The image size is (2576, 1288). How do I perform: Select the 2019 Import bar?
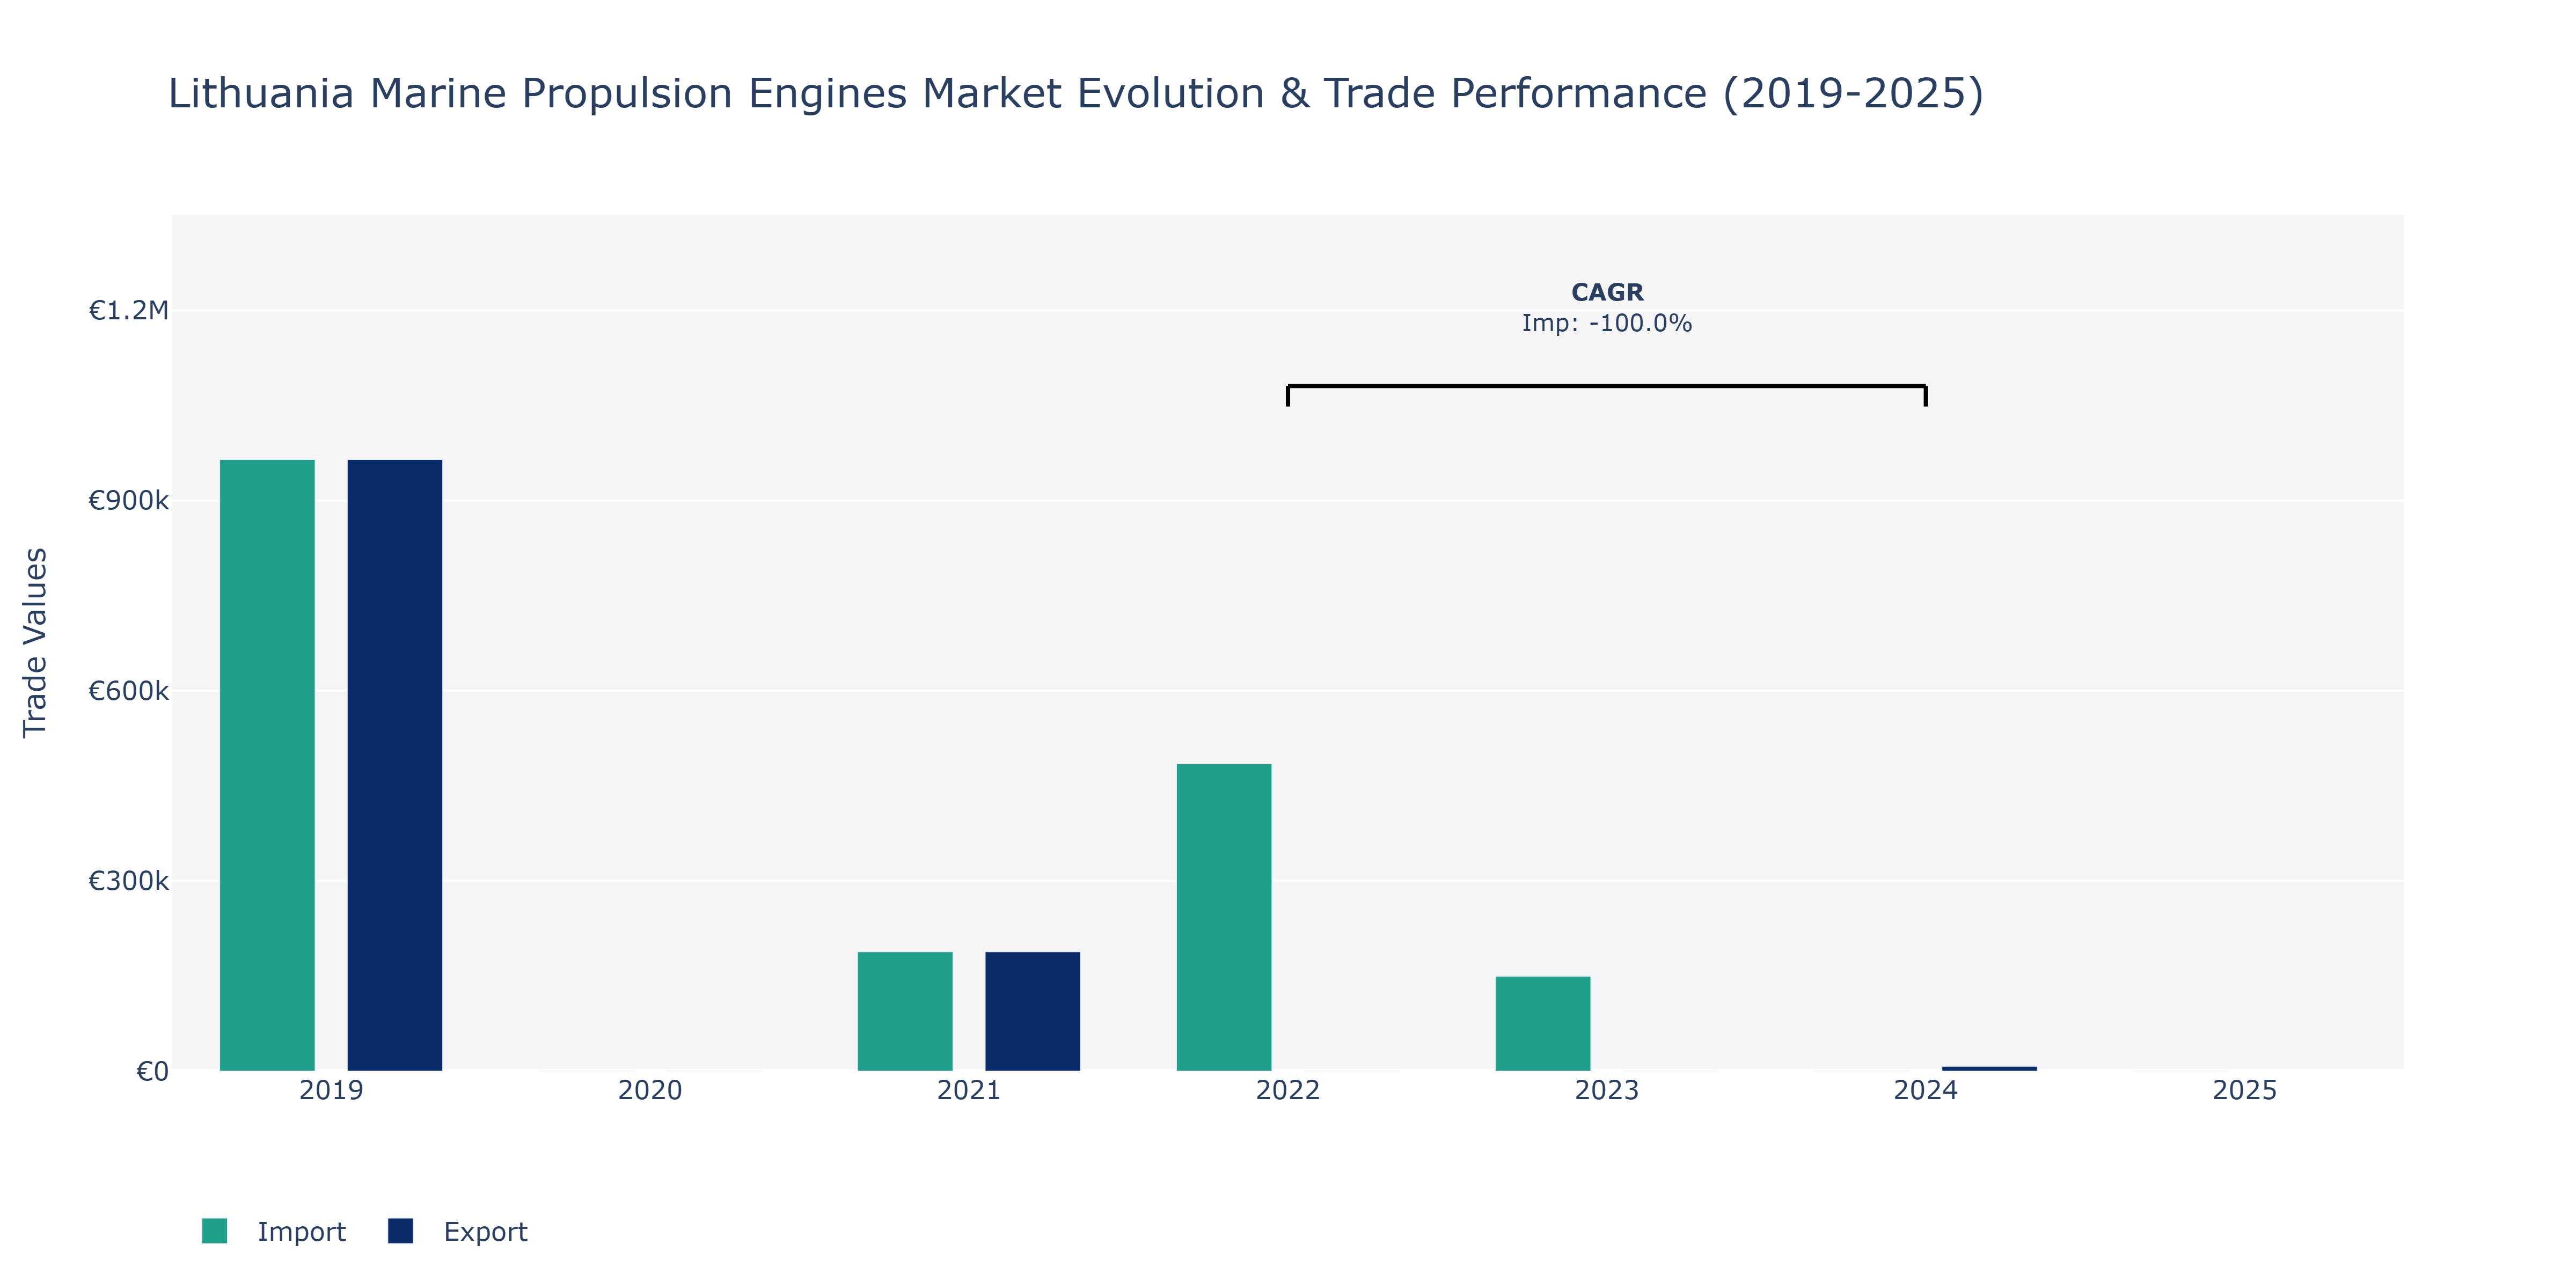tap(267, 765)
